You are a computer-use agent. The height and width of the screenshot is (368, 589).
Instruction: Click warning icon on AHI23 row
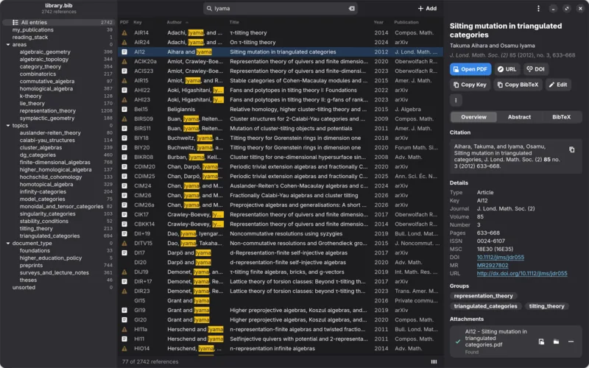[124, 99]
